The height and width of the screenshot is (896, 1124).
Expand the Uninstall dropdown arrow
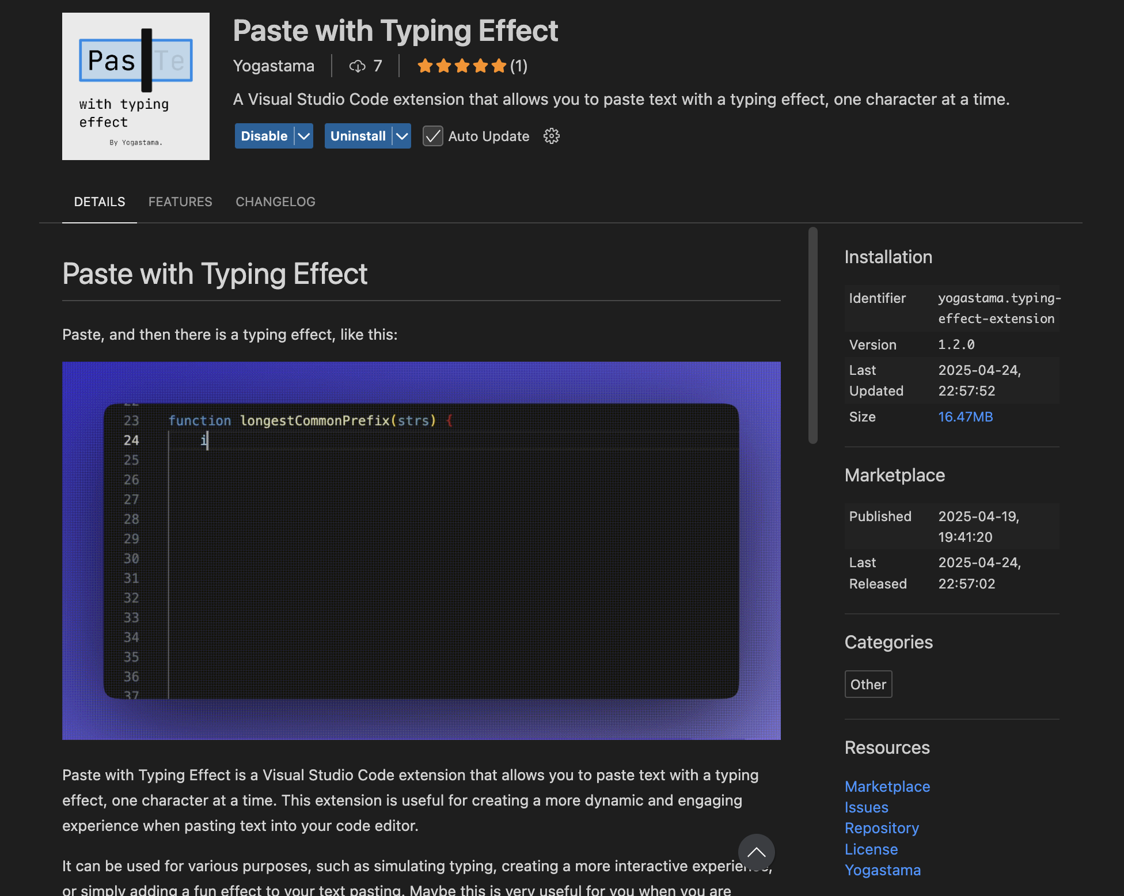[x=402, y=136]
